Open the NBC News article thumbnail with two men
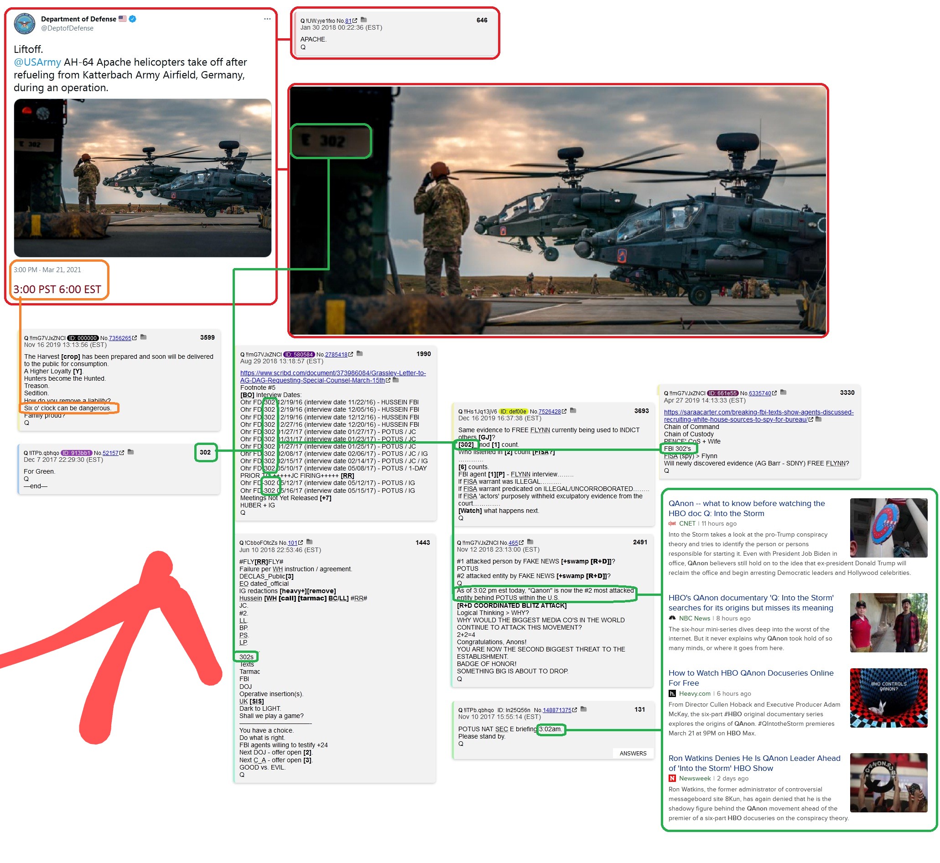 coord(888,622)
